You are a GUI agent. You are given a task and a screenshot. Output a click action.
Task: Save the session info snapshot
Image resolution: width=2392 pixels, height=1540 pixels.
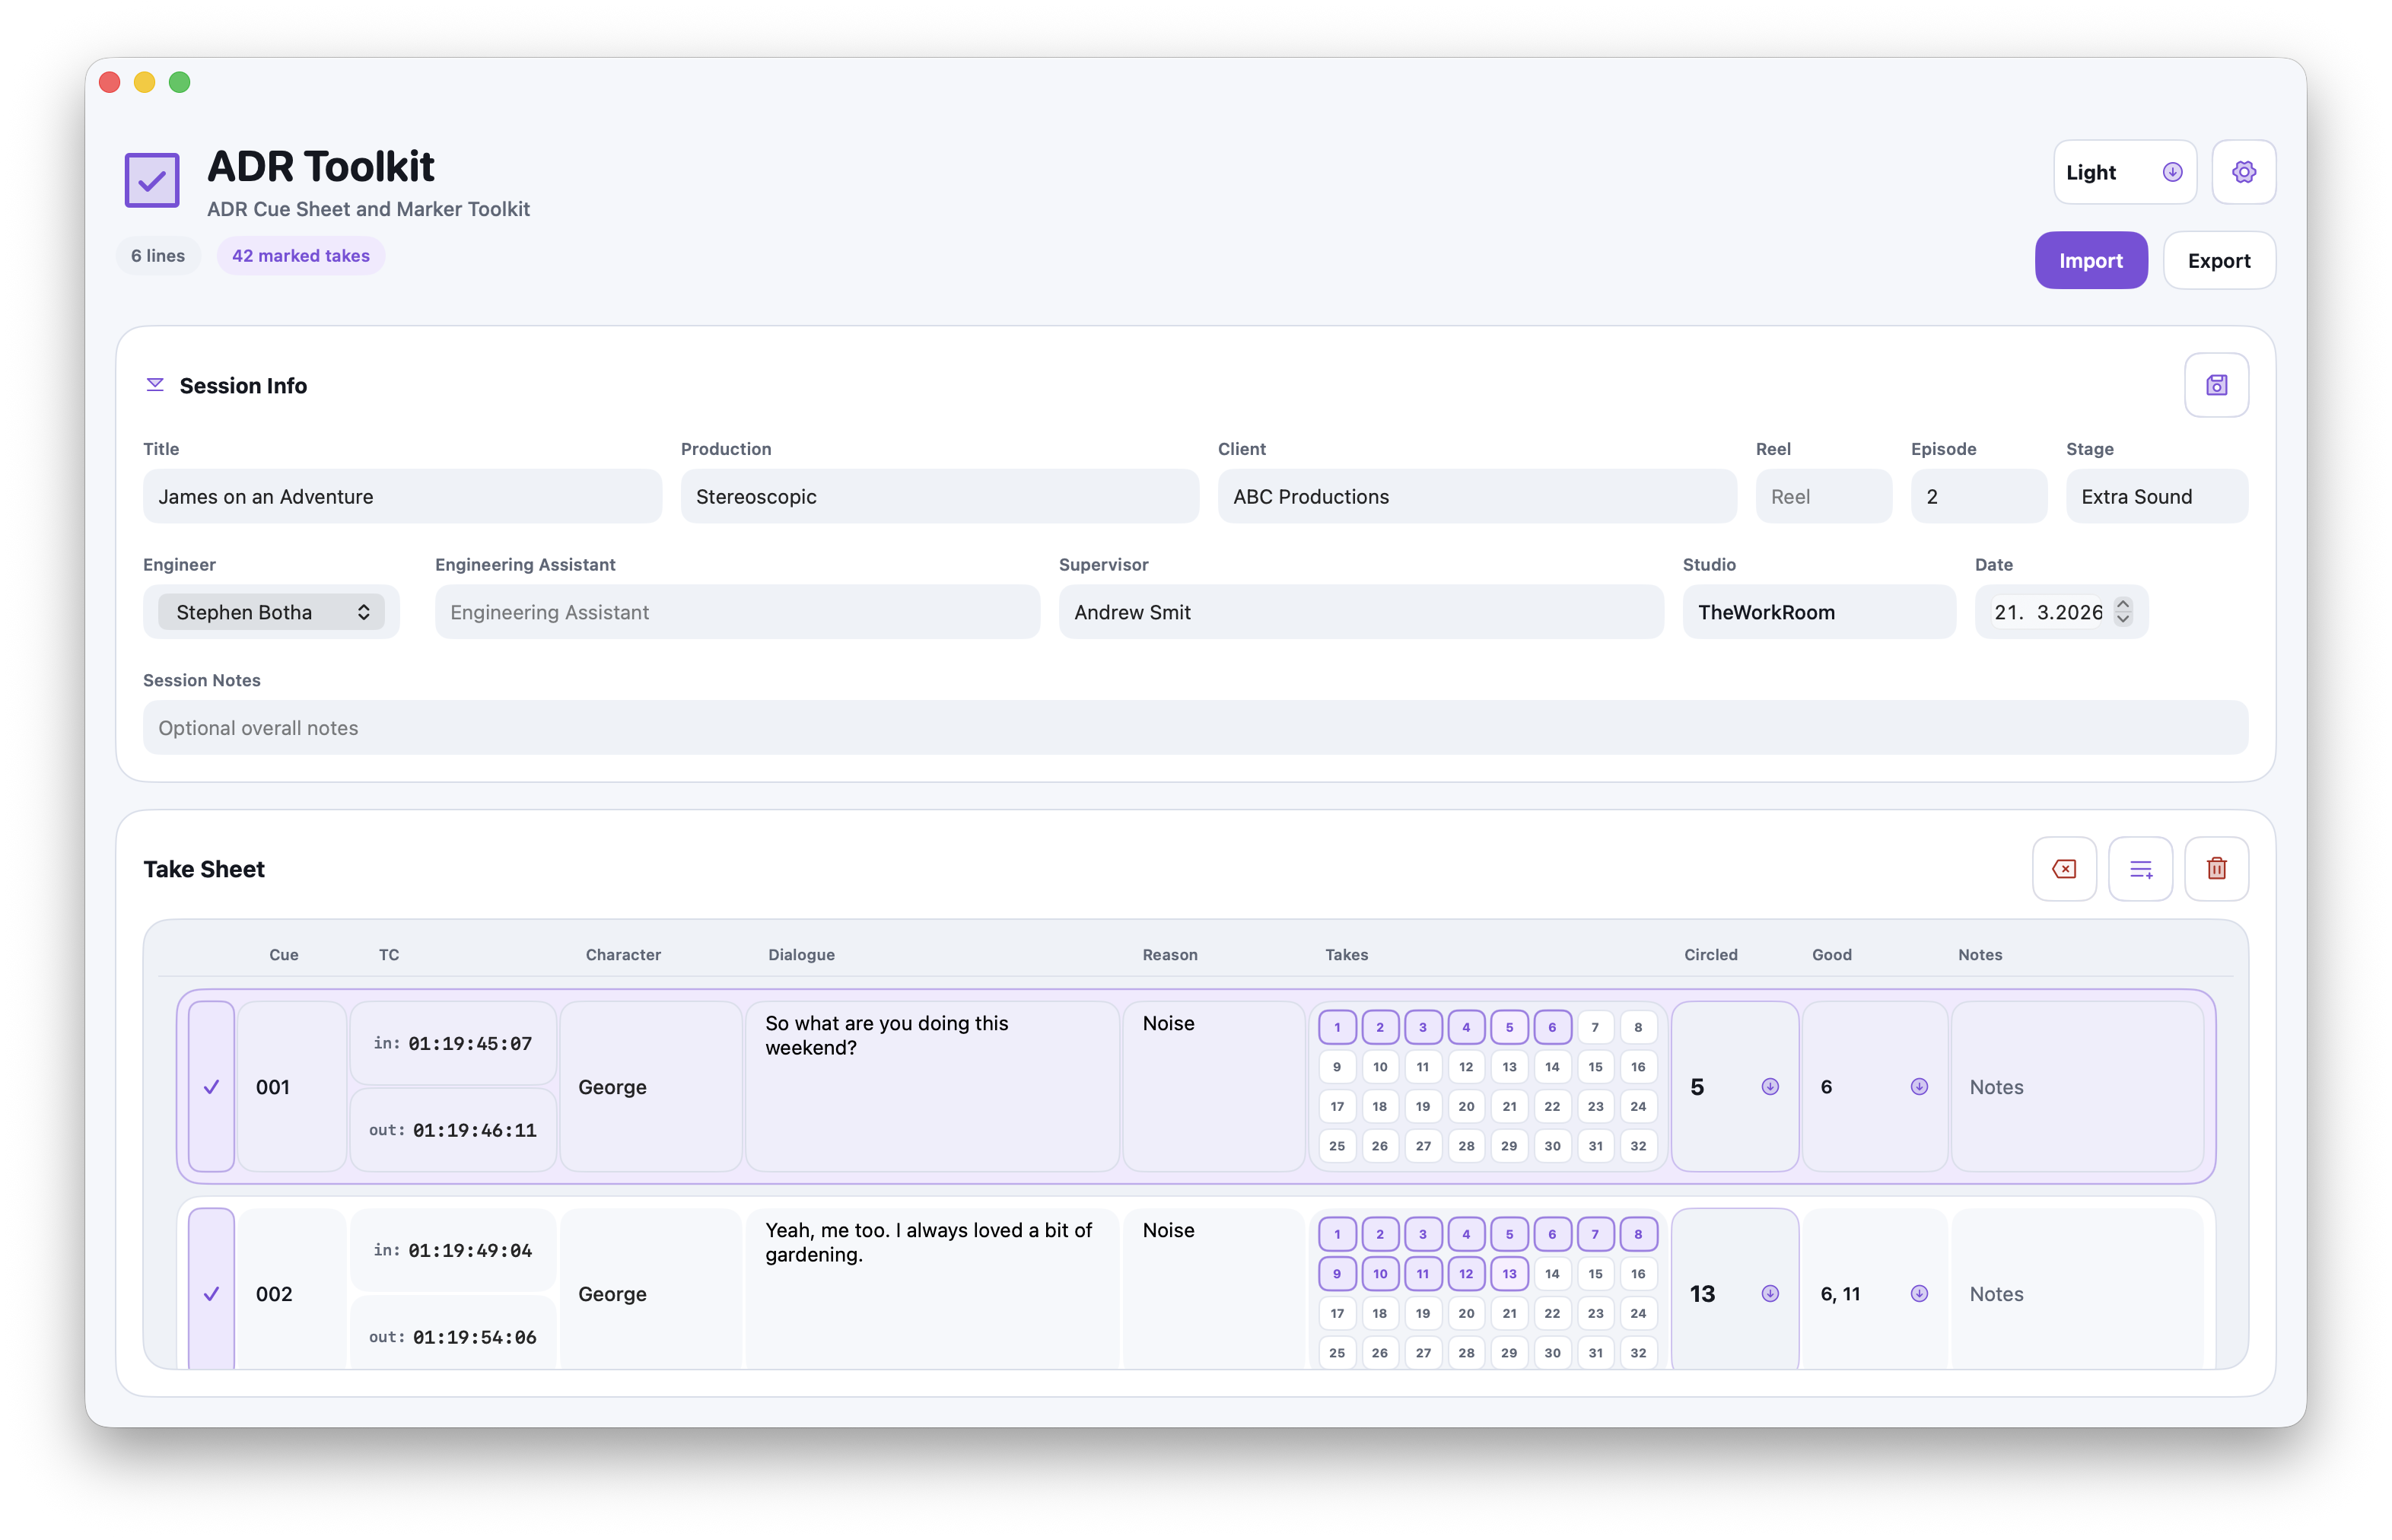click(2217, 385)
